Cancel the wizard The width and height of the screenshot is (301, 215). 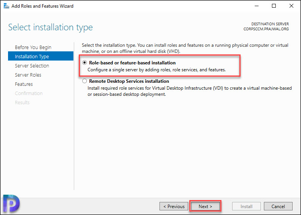278,206
